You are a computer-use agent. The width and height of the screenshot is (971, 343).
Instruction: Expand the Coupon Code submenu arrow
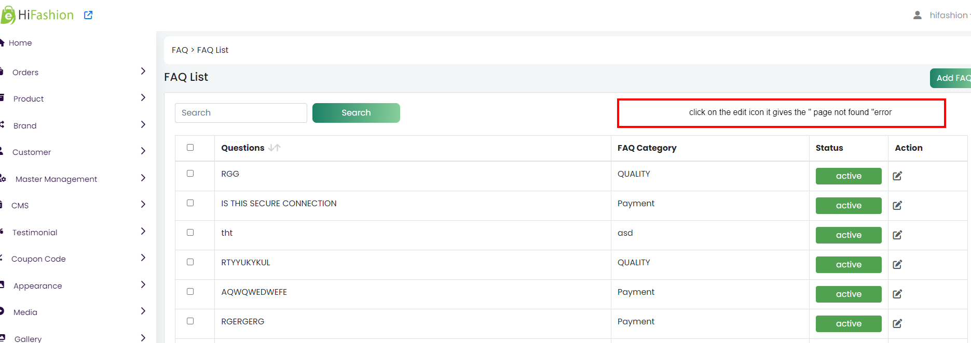[x=143, y=258]
